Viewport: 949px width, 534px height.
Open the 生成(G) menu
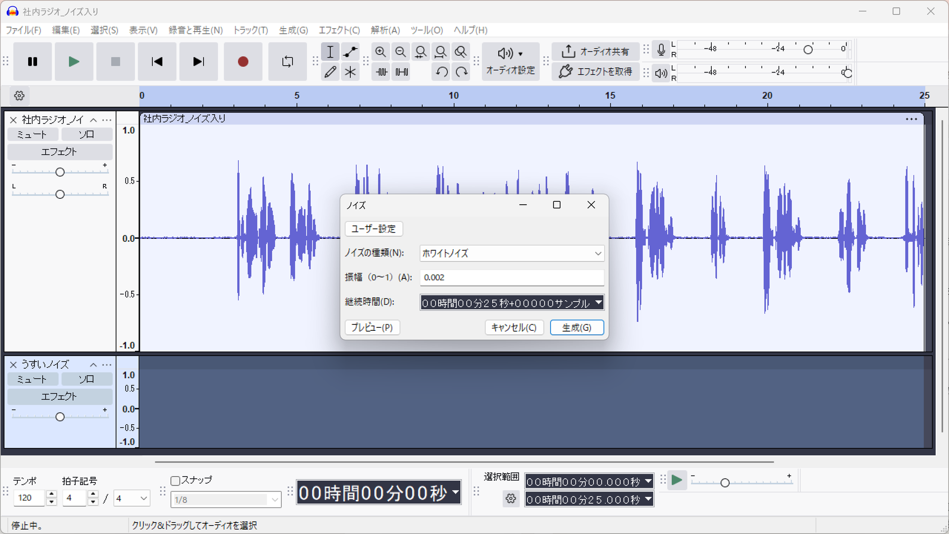pos(294,30)
